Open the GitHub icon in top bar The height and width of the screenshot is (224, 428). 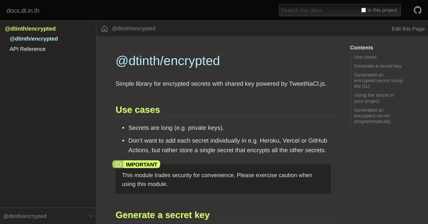pos(418,10)
